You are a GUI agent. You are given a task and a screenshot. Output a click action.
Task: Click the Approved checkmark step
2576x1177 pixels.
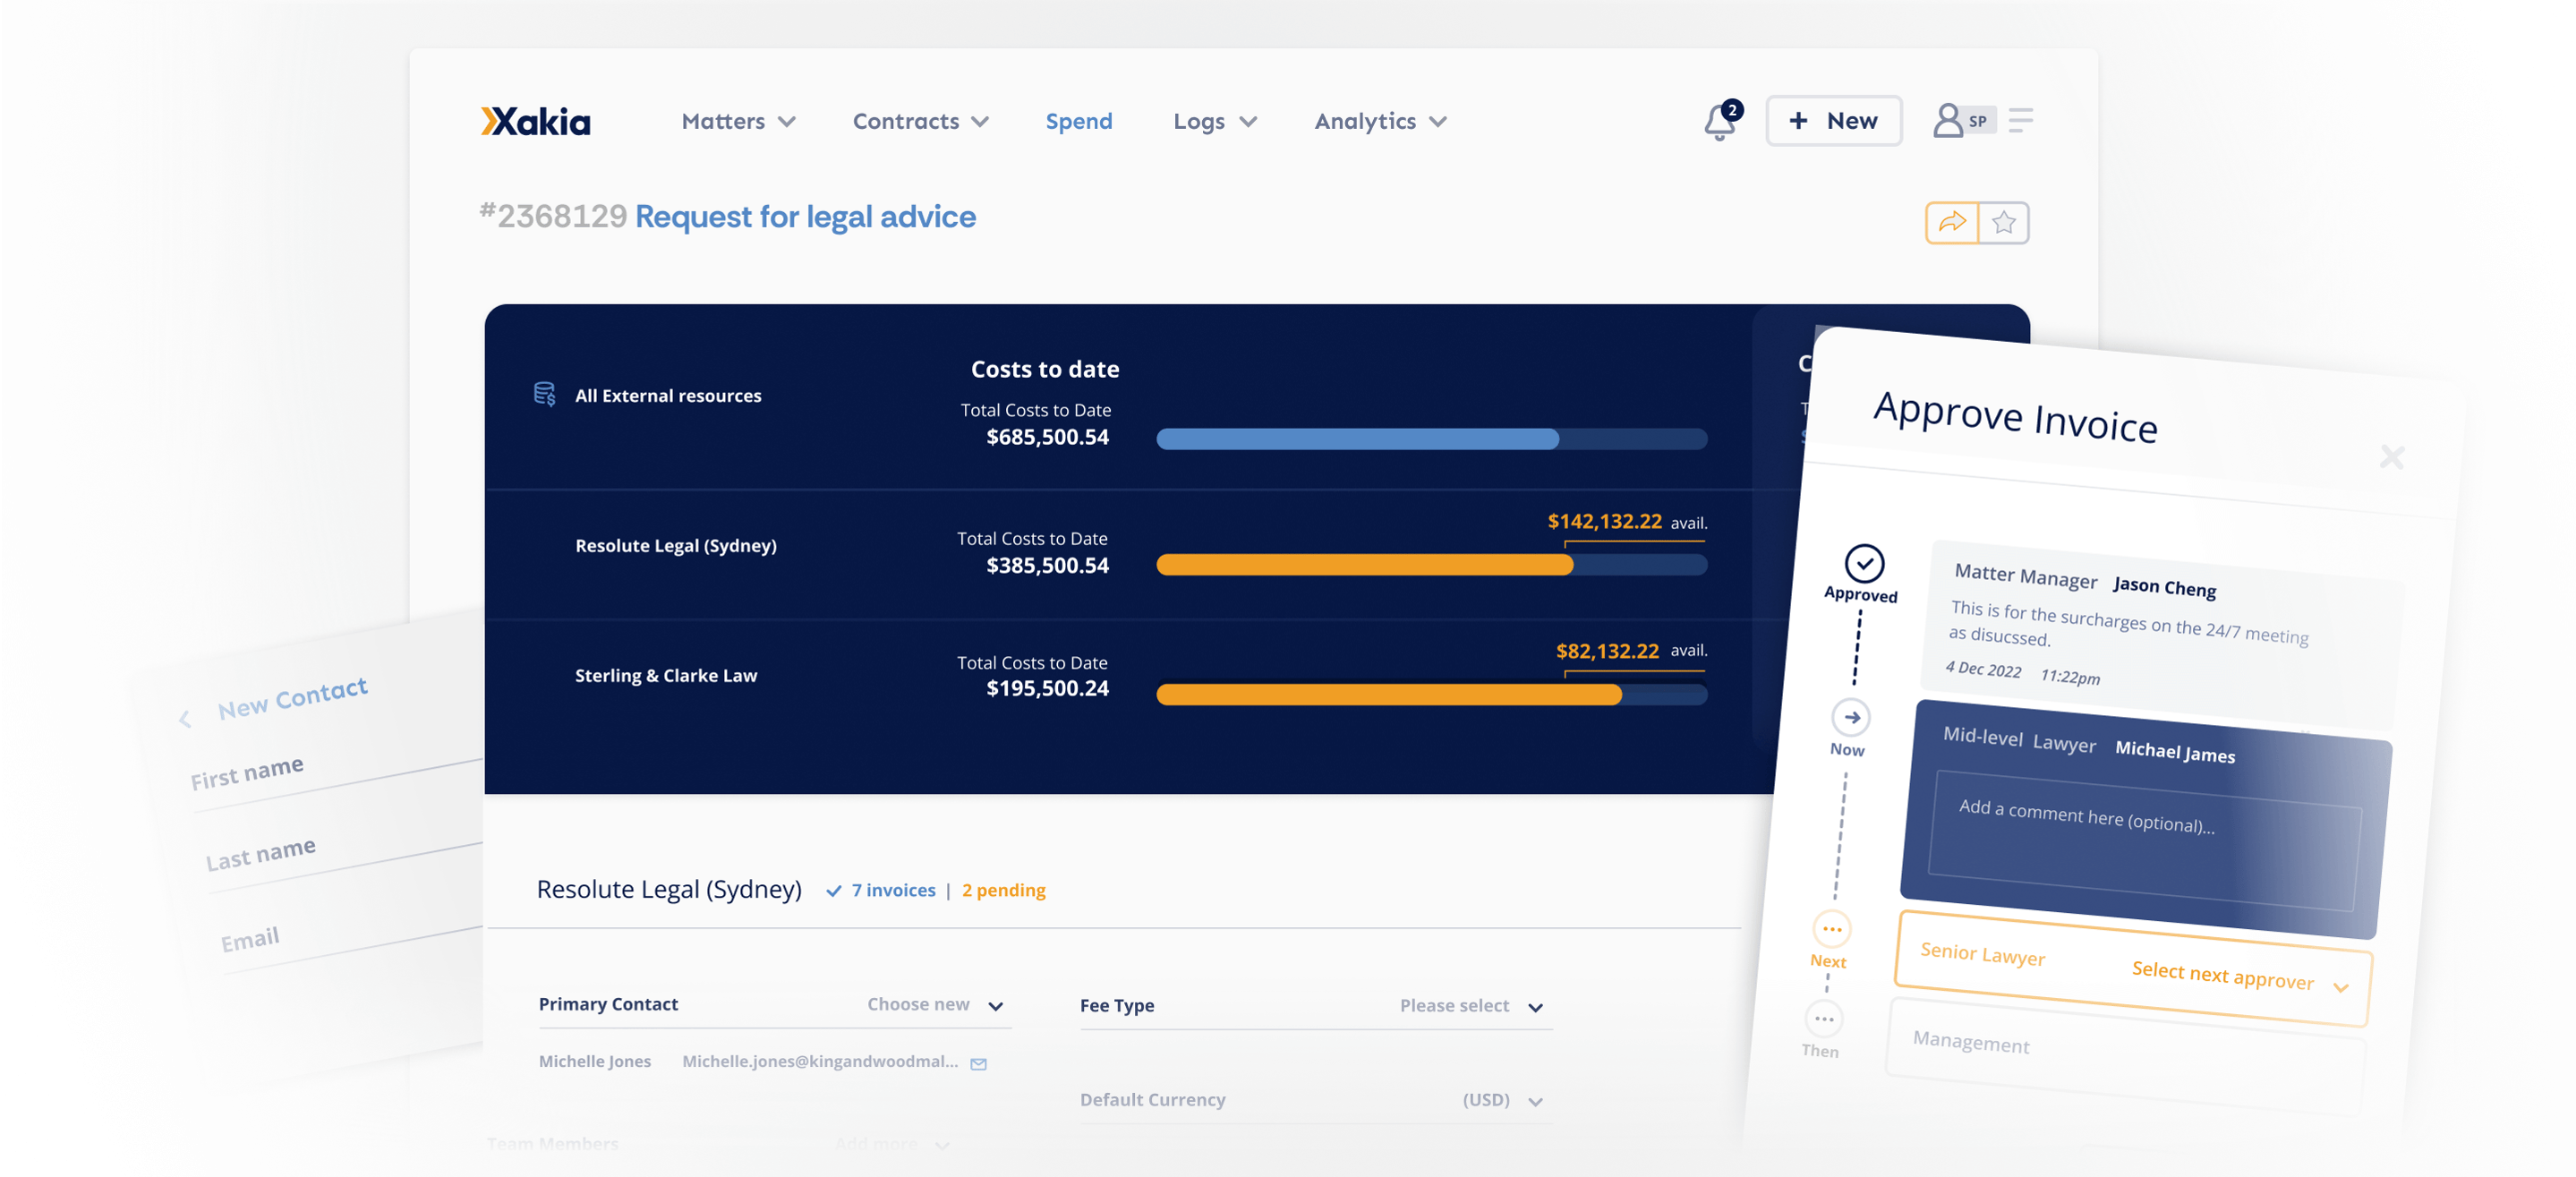click(1864, 564)
